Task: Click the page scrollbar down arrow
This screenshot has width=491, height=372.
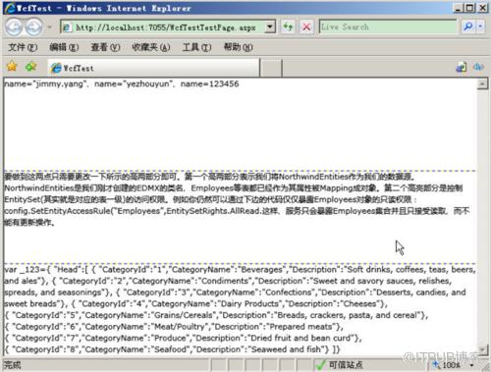Action: 482,349
